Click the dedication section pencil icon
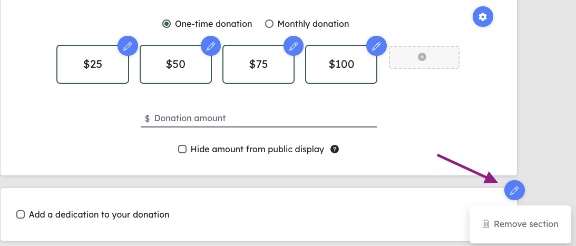The width and height of the screenshot is (576, 246). [x=514, y=190]
